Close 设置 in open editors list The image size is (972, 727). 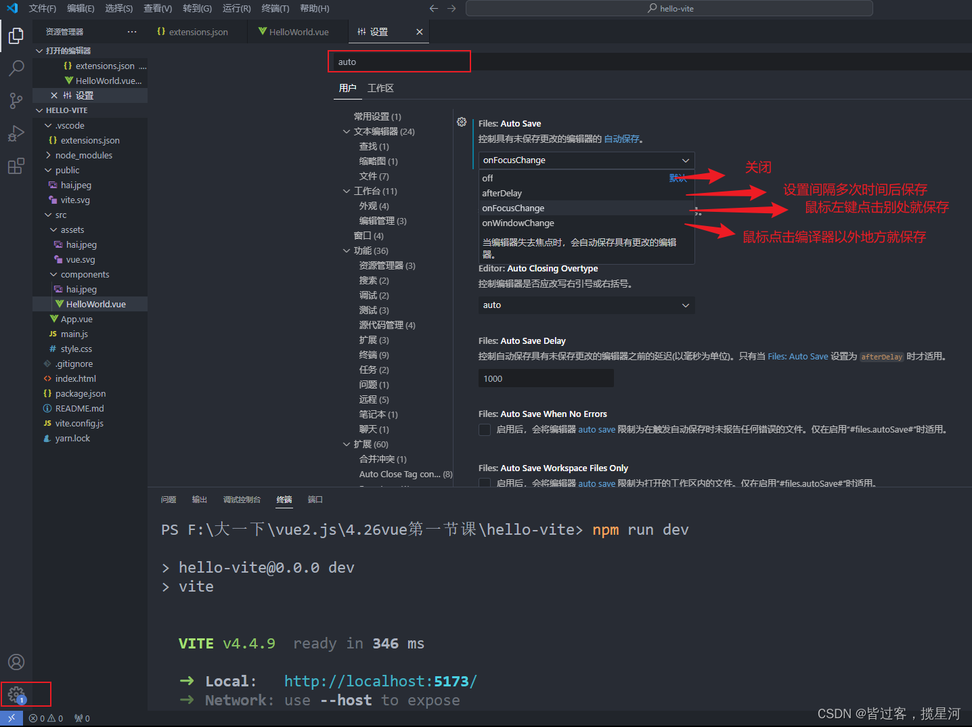click(x=54, y=95)
